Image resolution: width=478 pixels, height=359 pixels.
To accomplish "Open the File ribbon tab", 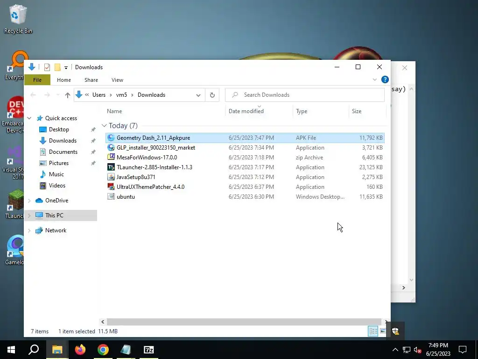I will pyautogui.click(x=37, y=80).
